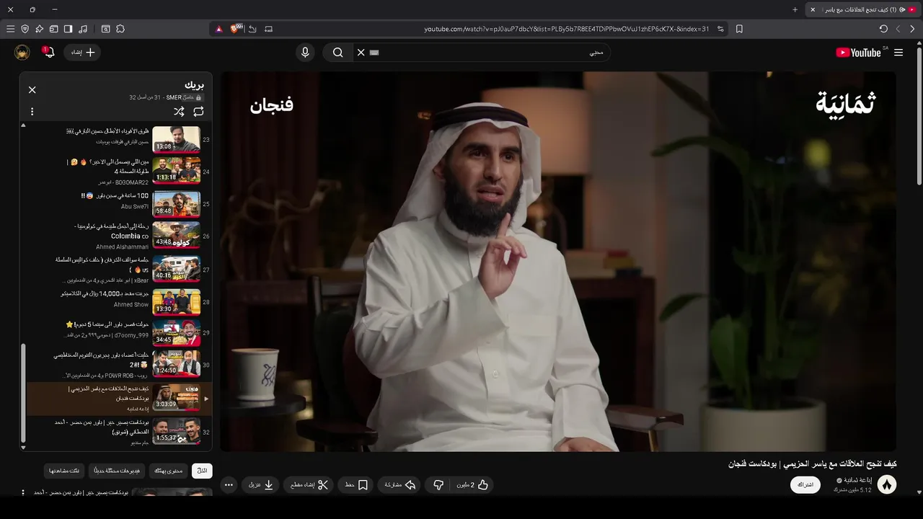Viewport: 923px width, 519px height.
Task: Click the URL address field
Action: coord(566,29)
